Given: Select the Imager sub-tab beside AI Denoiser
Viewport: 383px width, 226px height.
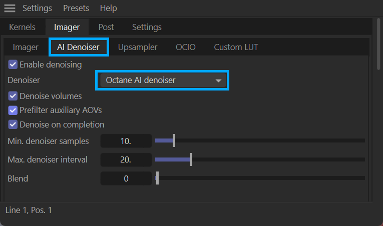Looking at the screenshot, I should 26,47.
